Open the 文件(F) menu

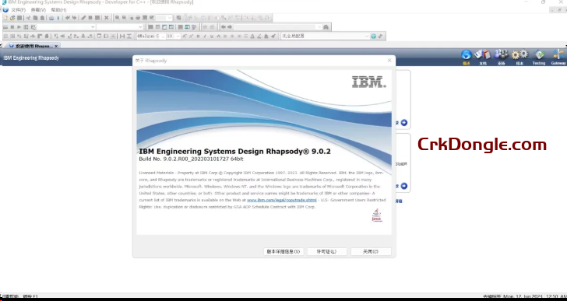(18, 10)
